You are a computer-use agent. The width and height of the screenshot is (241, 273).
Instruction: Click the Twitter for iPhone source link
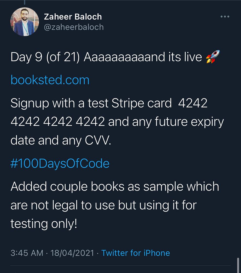[x=136, y=253]
